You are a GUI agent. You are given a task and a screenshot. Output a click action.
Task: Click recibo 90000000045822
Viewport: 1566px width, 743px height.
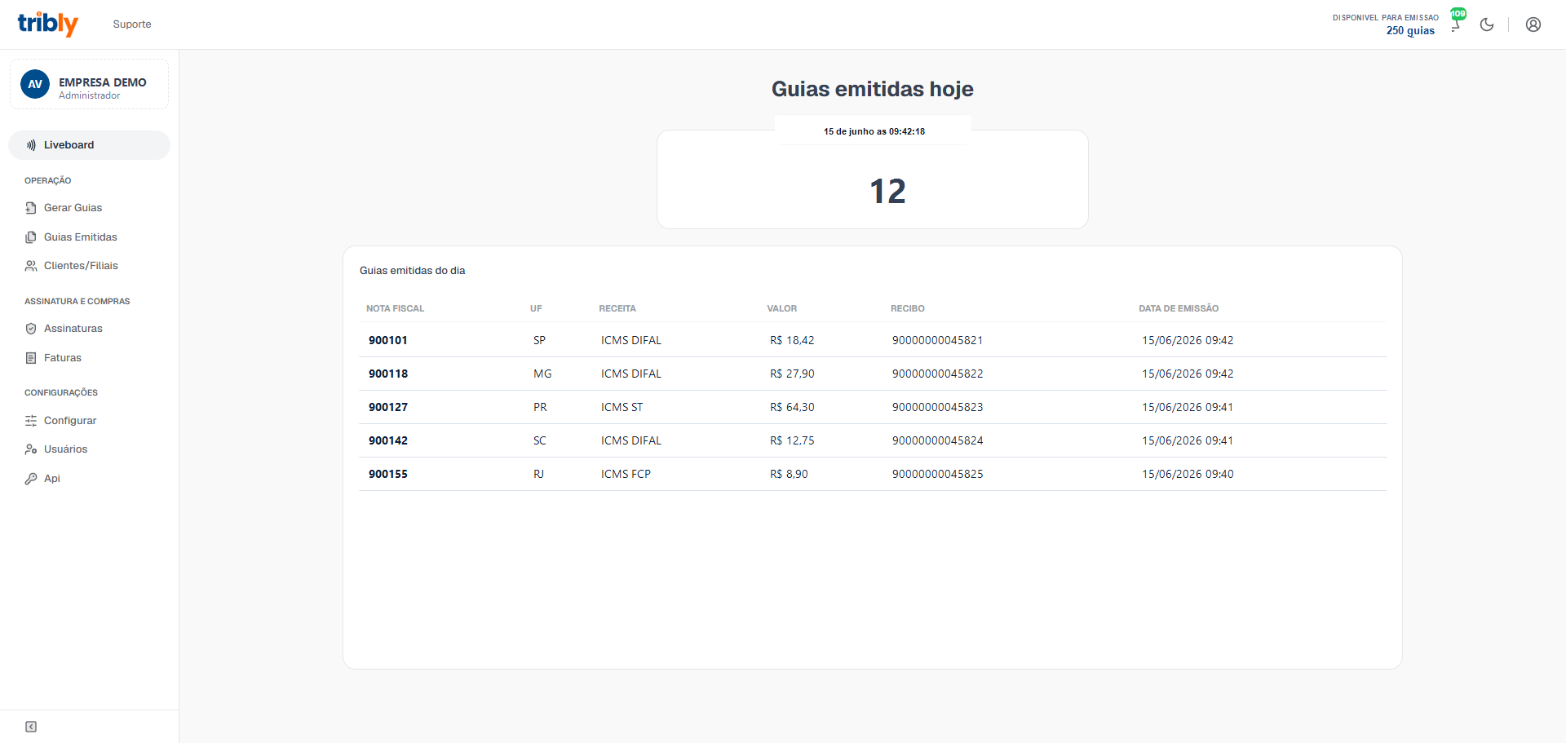(937, 374)
